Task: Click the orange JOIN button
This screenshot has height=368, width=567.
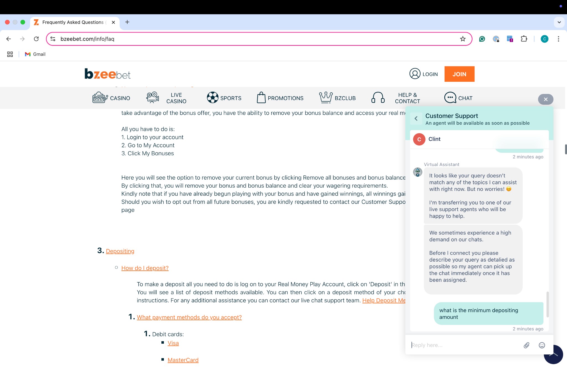Action: (x=459, y=74)
